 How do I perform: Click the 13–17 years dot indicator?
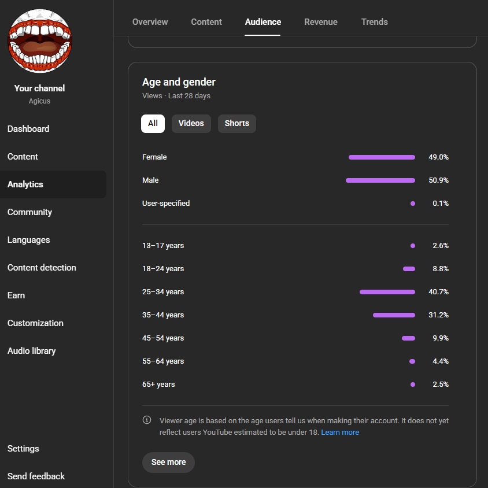pyautogui.click(x=413, y=246)
